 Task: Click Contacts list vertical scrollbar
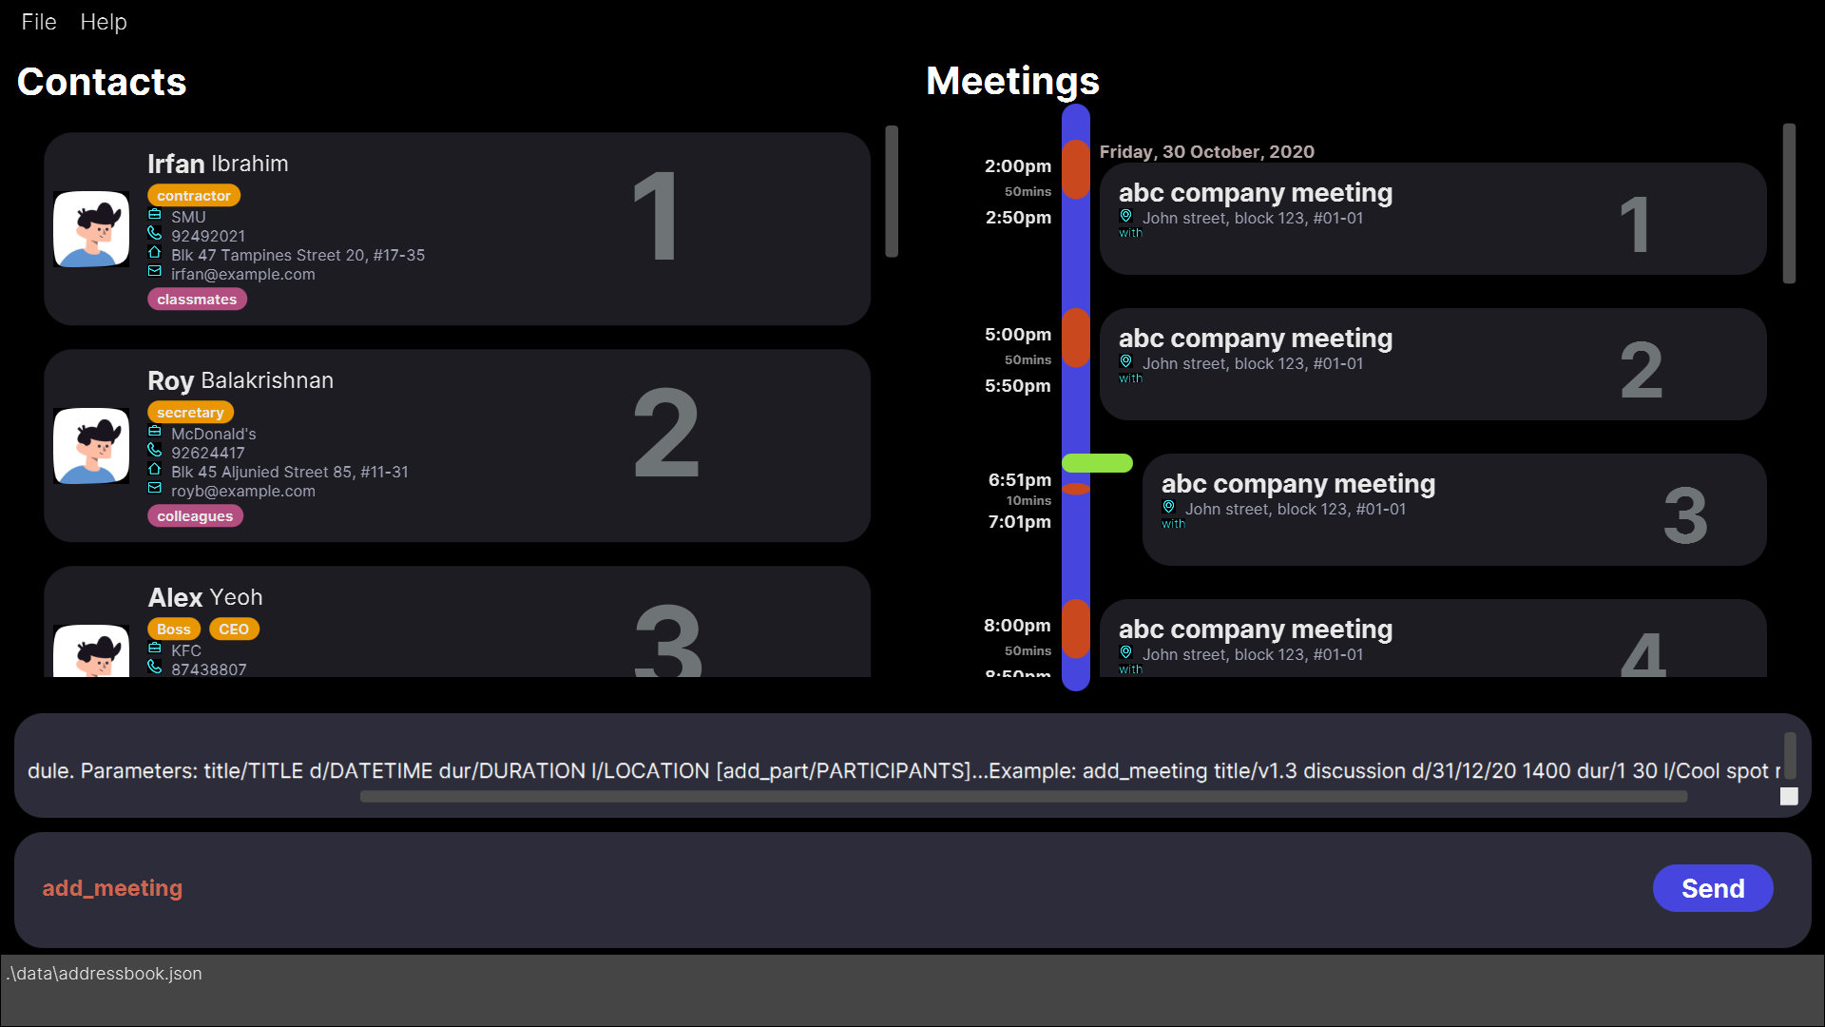pos(892,190)
